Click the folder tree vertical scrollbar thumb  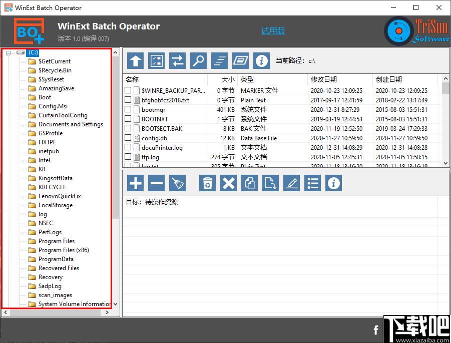click(116, 138)
